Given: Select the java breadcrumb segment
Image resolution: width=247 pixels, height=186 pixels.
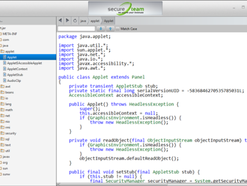Looking at the screenshot, I should (83, 21).
